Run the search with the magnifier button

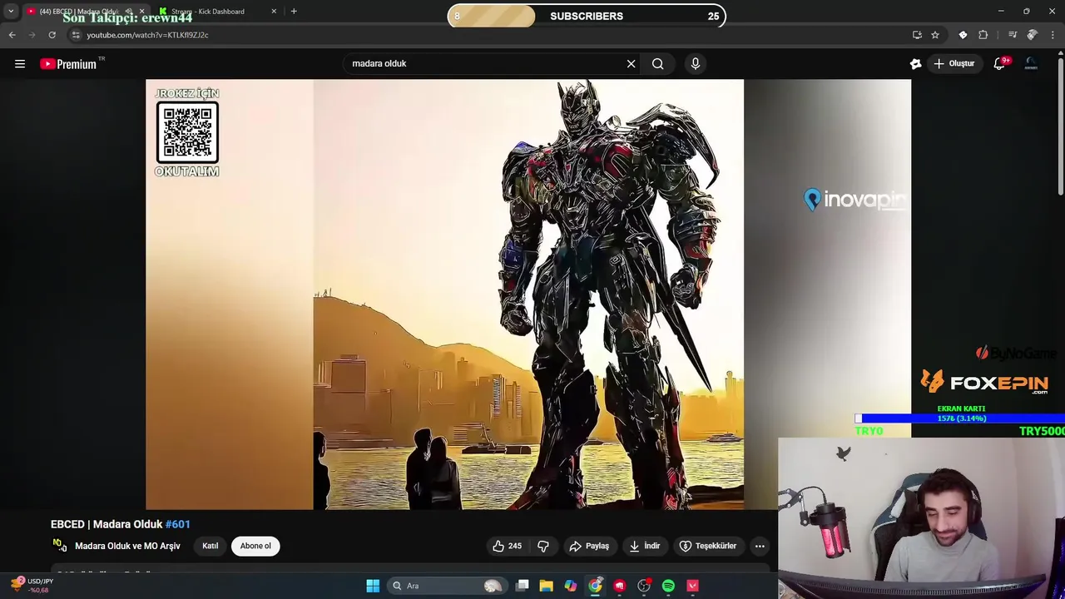coord(658,64)
